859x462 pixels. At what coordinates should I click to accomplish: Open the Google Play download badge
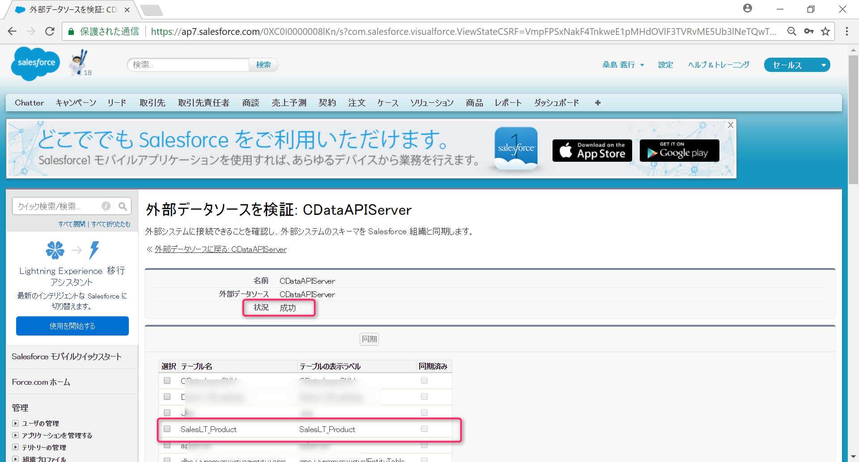pyautogui.click(x=679, y=151)
